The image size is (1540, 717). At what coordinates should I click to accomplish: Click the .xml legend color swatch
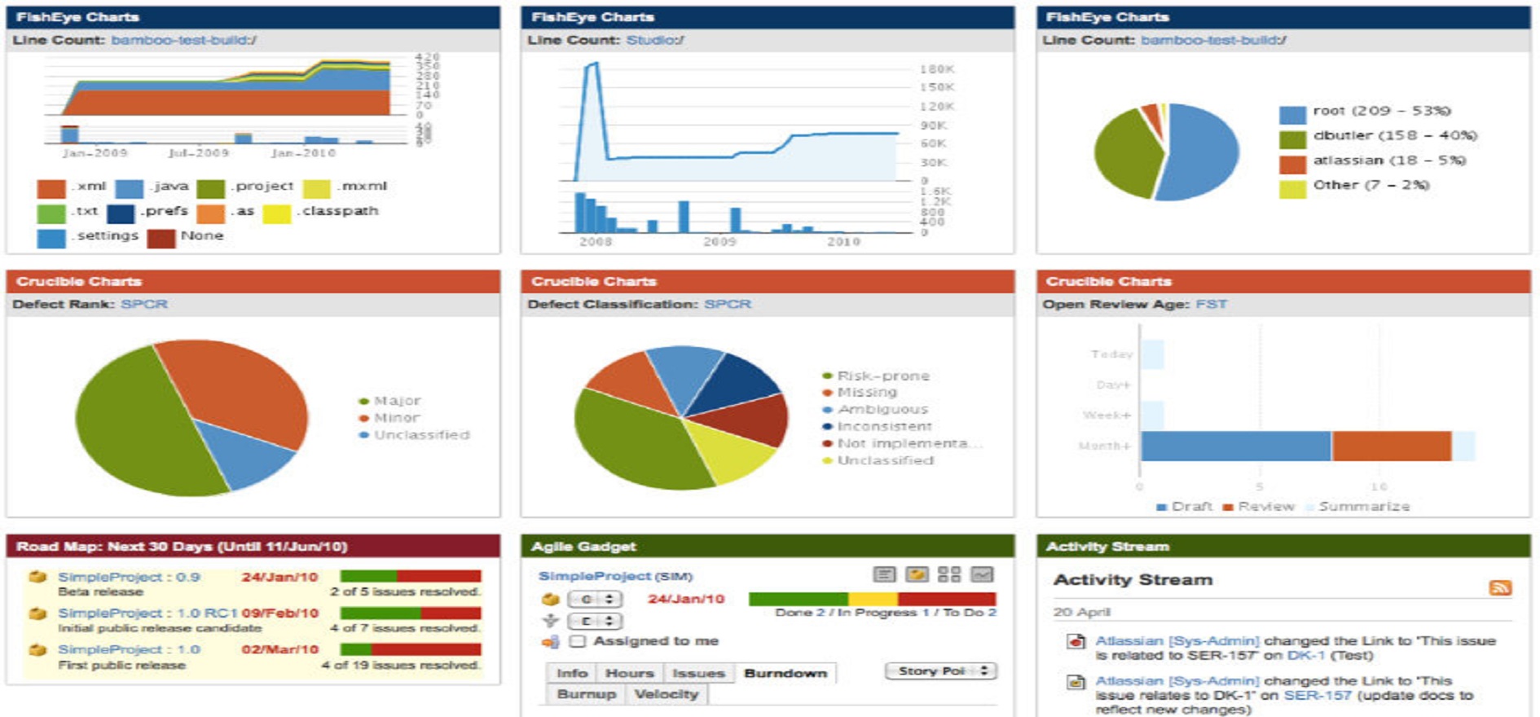coord(51,189)
